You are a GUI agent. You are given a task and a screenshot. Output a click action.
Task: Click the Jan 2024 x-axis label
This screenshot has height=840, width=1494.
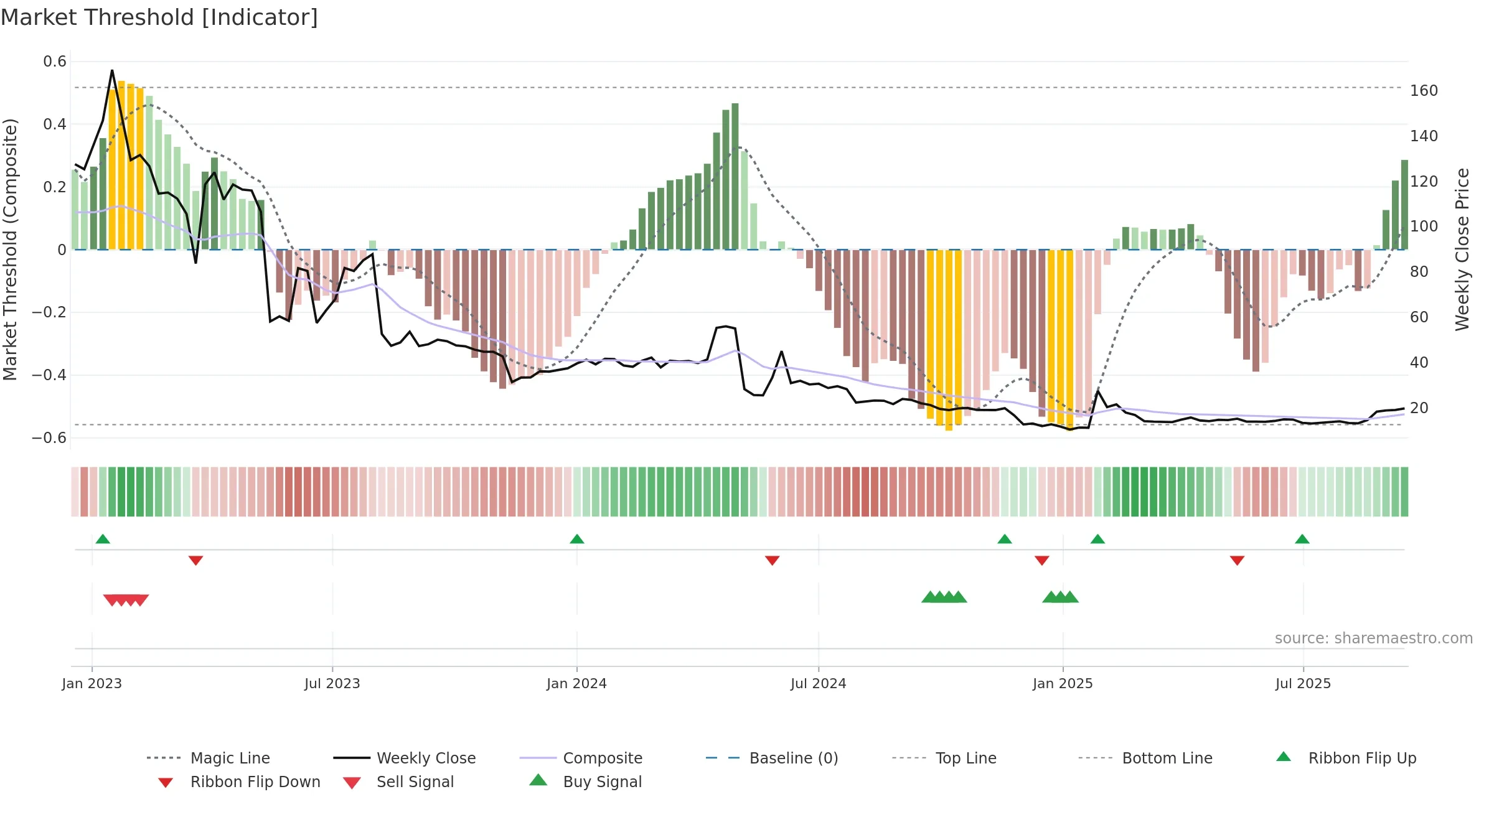click(x=577, y=683)
